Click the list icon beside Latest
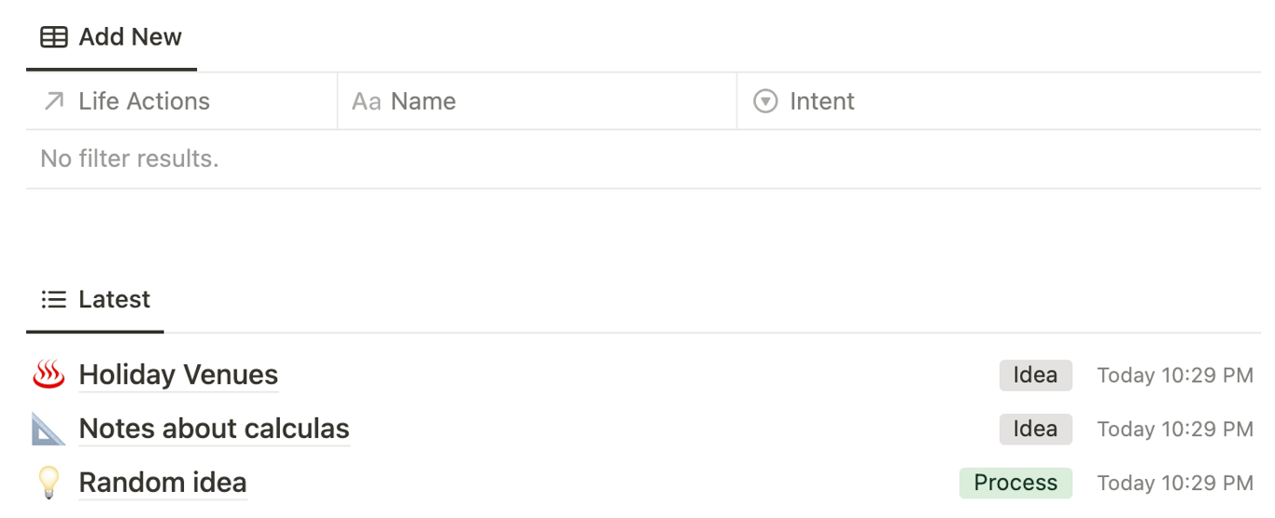 54,300
